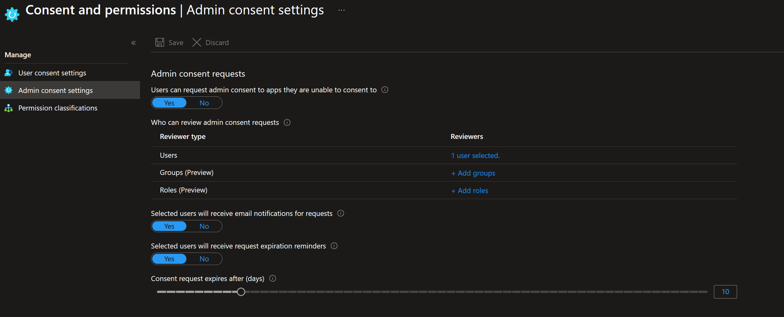Click the 'Reviewers' column header
This screenshot has height=317, width=784.
point(467,137)
